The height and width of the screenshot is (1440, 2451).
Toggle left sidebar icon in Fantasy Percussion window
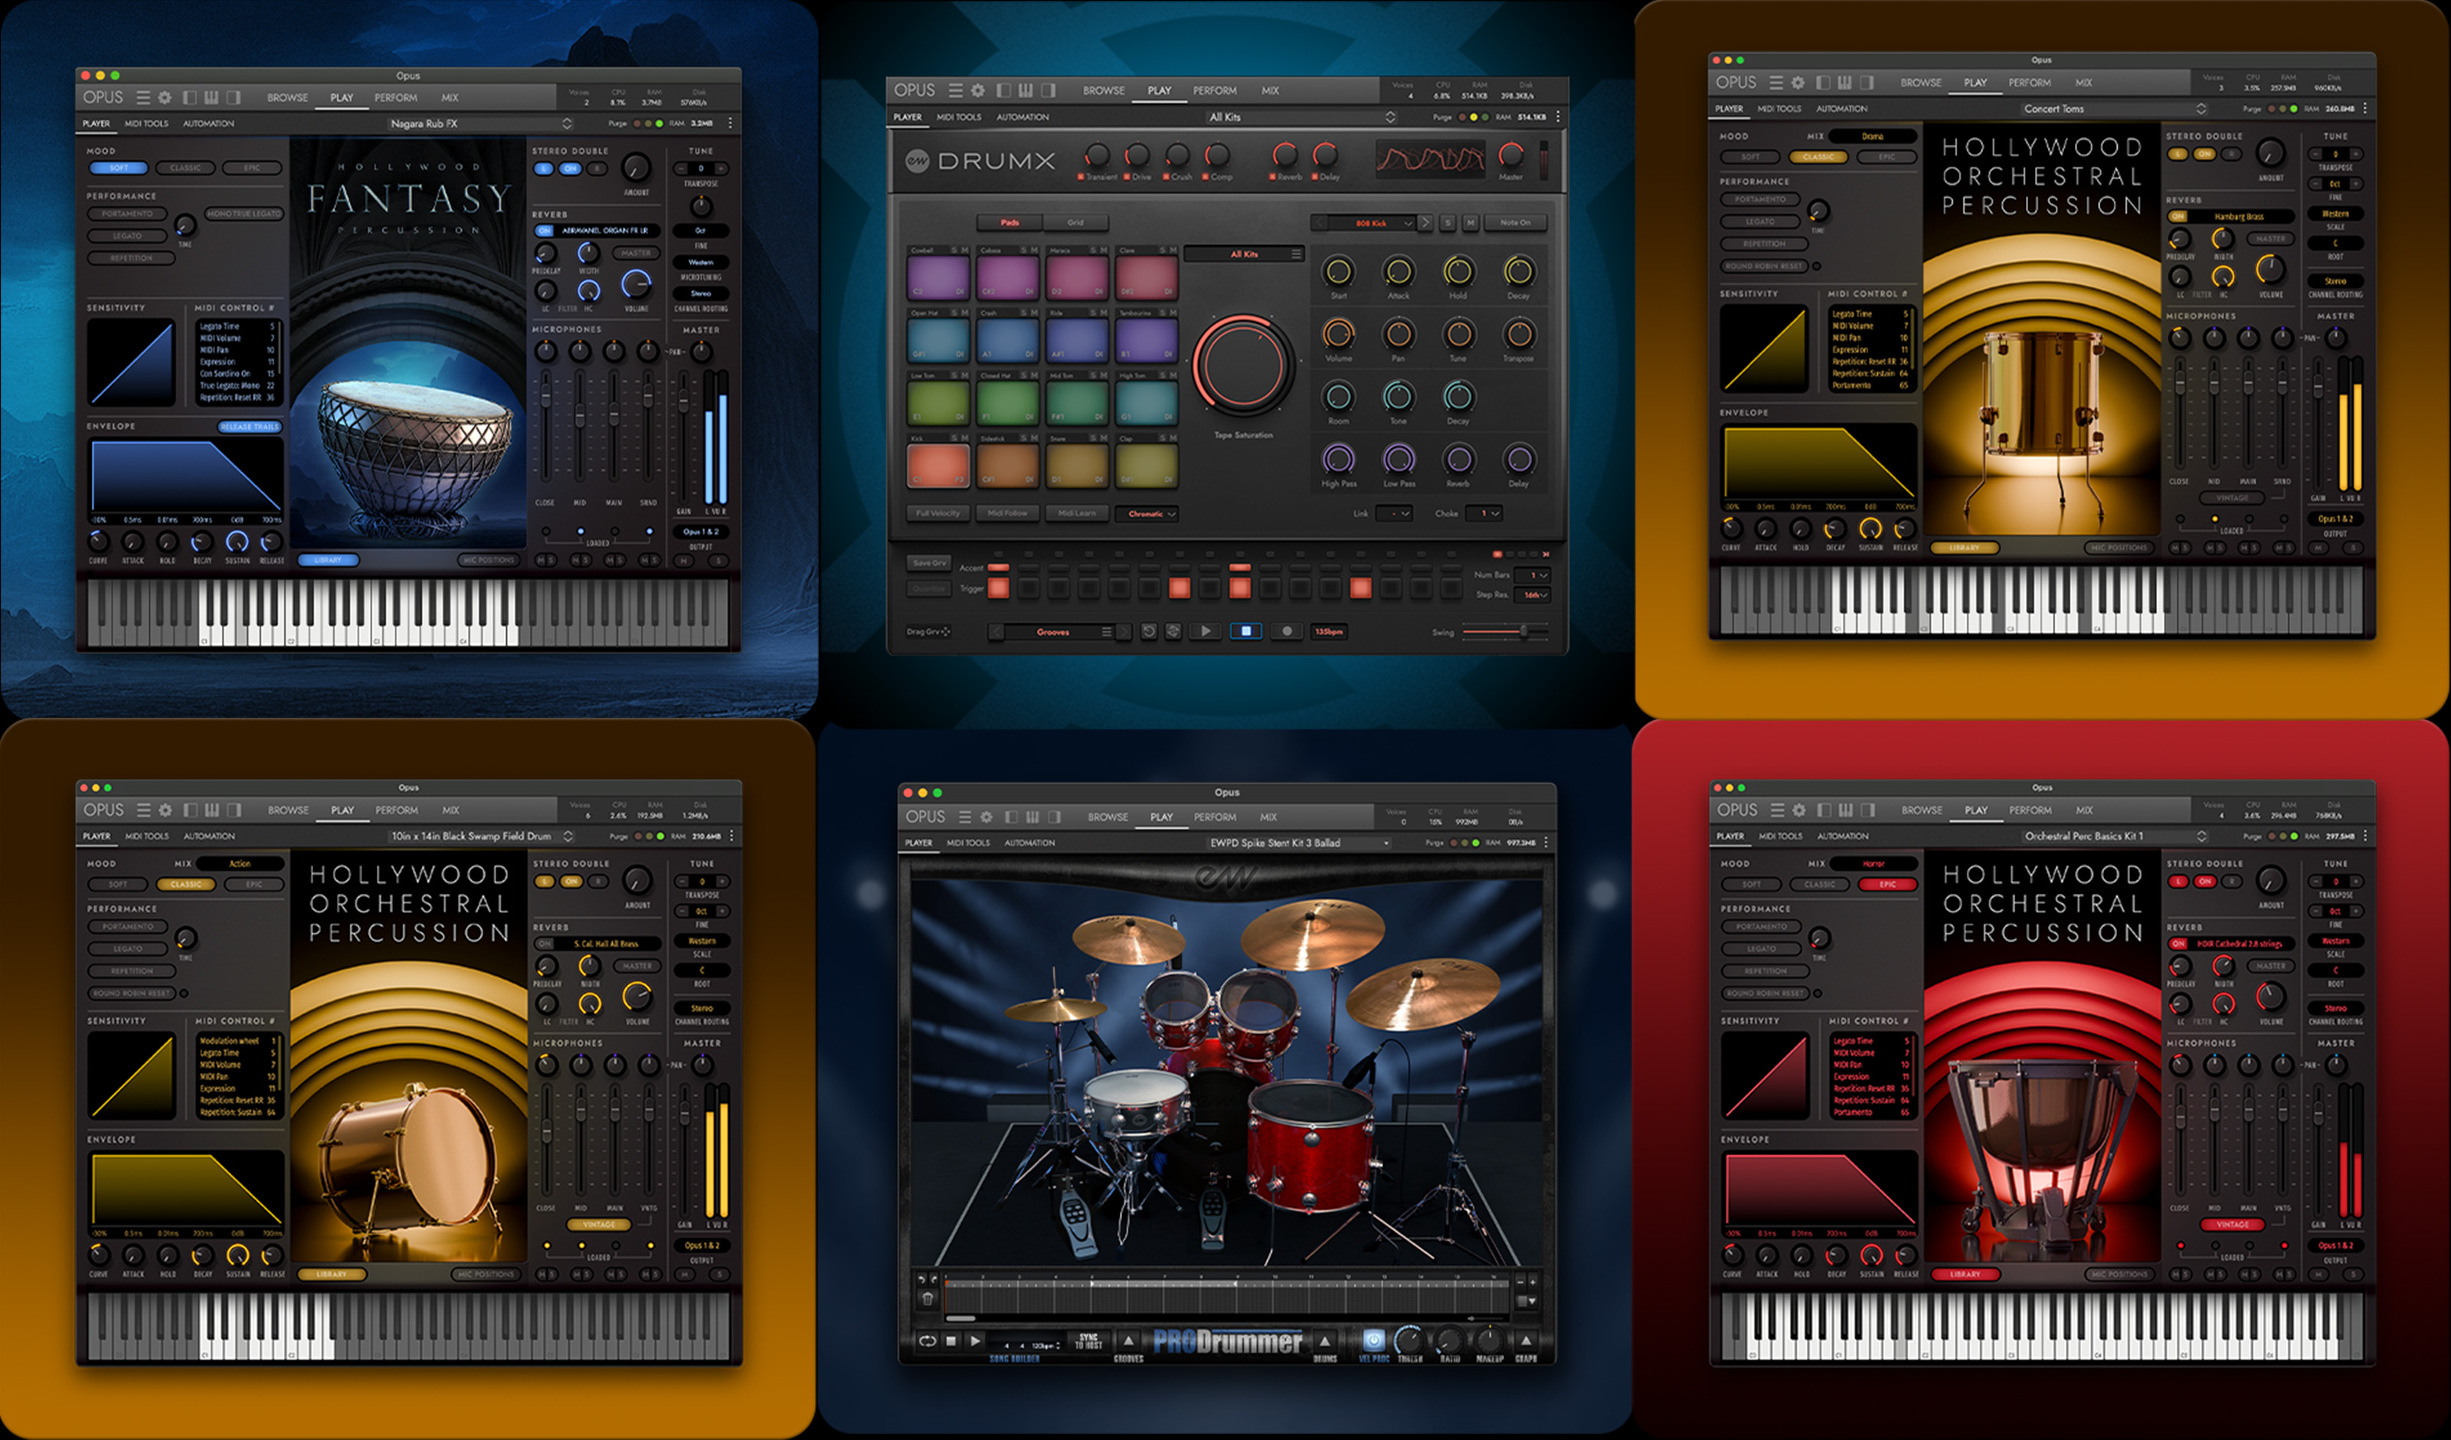(190, 97)
